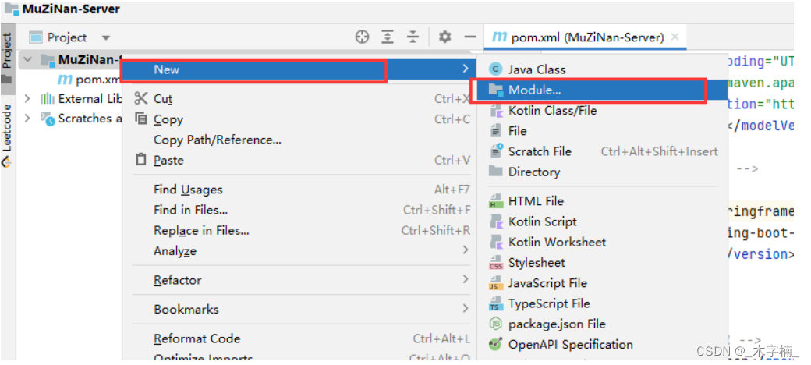The height and width of the screenshot is (365, 811).
Task: Expand External Libraries tree node
Action: coord(27,98)
